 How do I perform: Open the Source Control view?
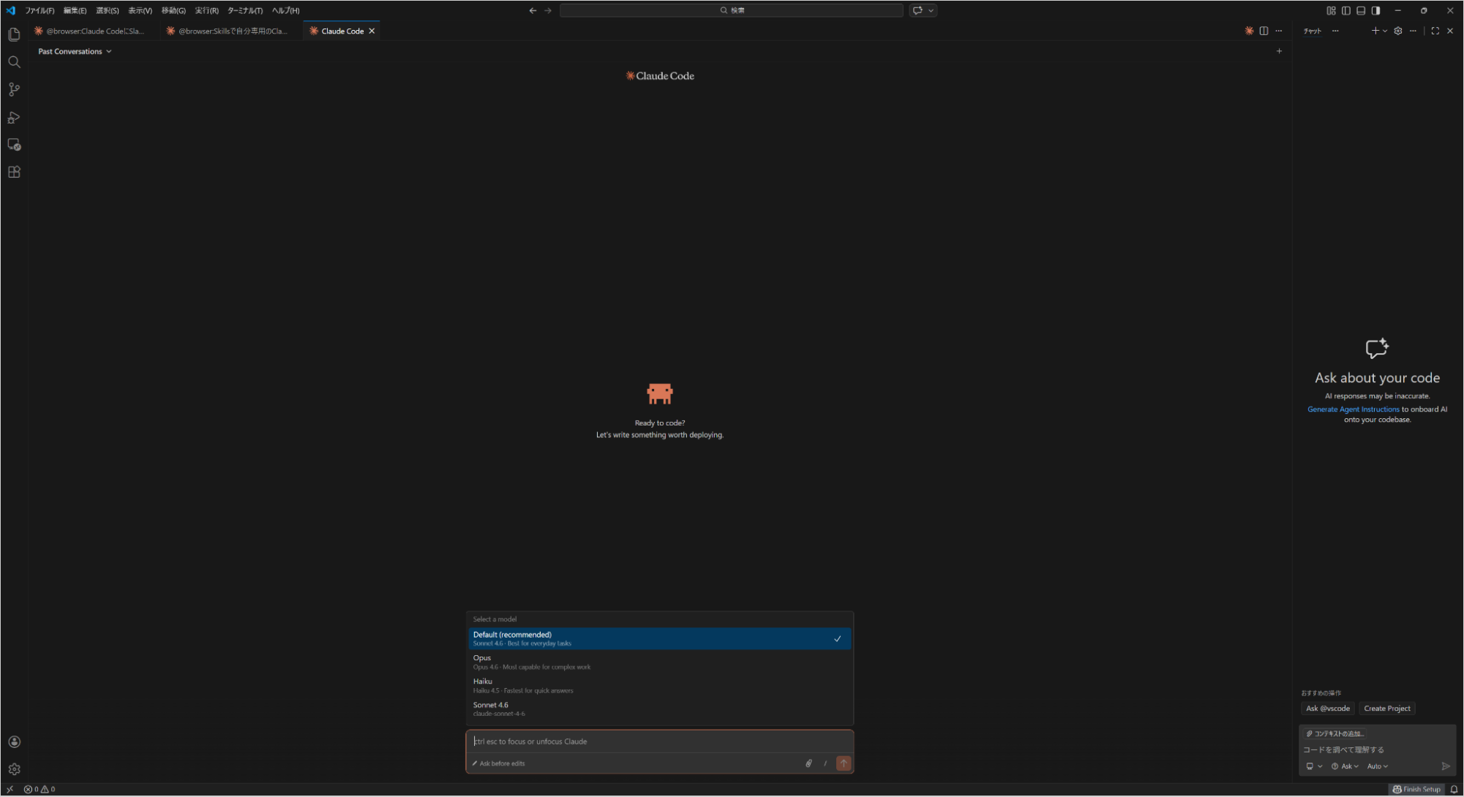(x=14, y=89)
